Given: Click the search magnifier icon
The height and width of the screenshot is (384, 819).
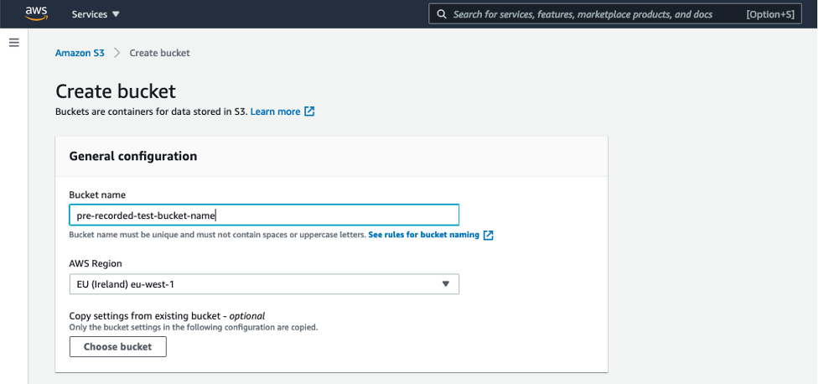Looking at the screenshot, I should (x=441, y=14).
